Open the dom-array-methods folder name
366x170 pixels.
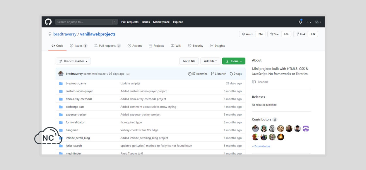pyautogui.click(x=79, y=99)
